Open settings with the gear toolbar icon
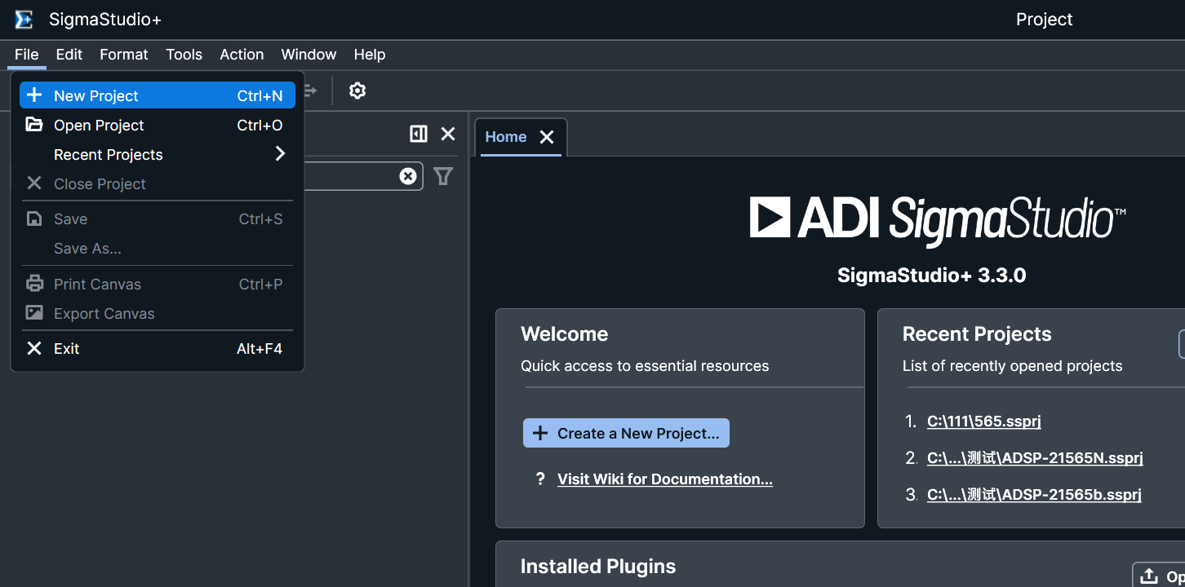The height and width of the screenshot is (587, 1185). [x=357, y=90]
